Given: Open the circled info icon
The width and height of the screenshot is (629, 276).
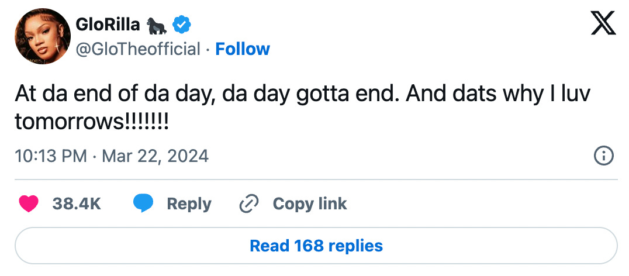Looking at the screenshot, I should (603, 156).
